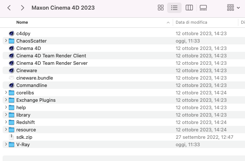This screenshot has width=245, height=161.
Task: Expand the ChaosScatter folder
Action: pyautogui.click(x=6, y=41)
